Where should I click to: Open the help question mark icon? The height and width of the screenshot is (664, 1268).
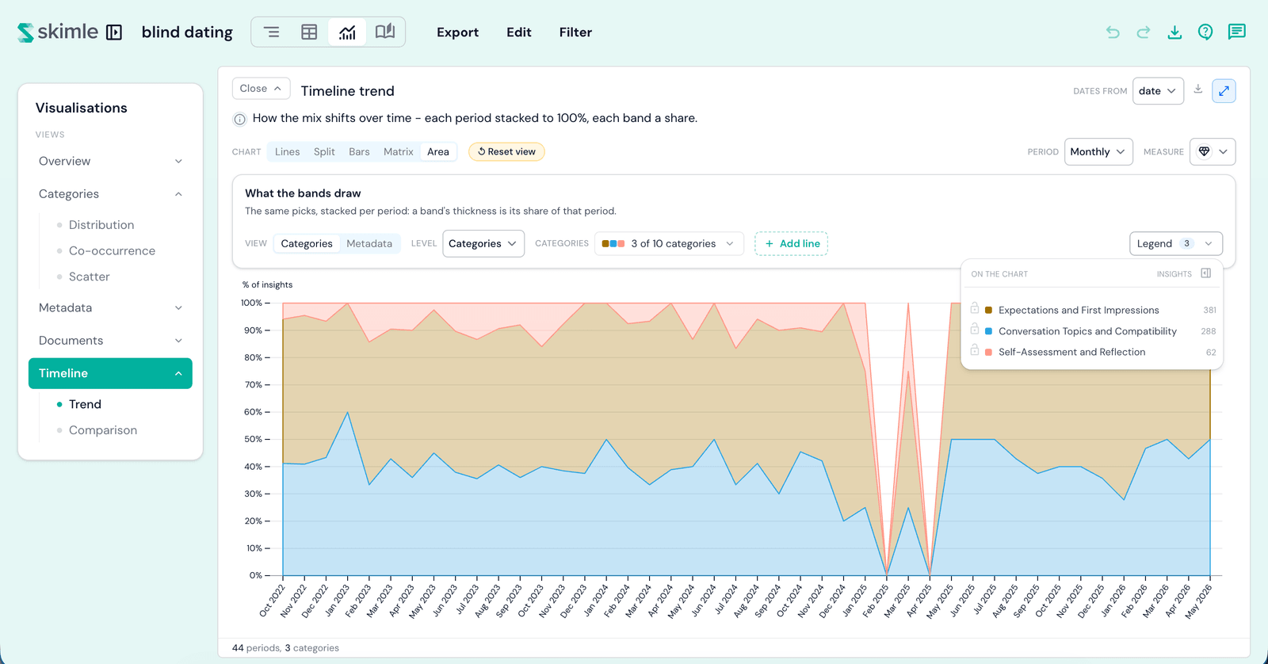pos(1205,32)
